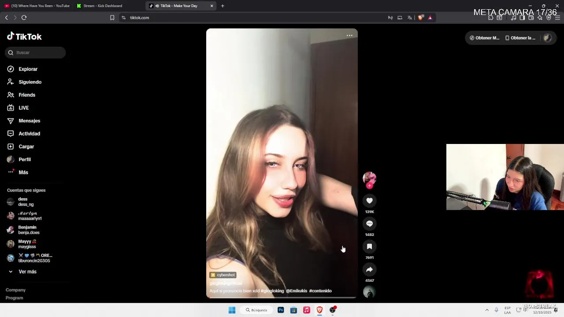
Task: Click the bookmark icon in the address bar
Action: 112,18
